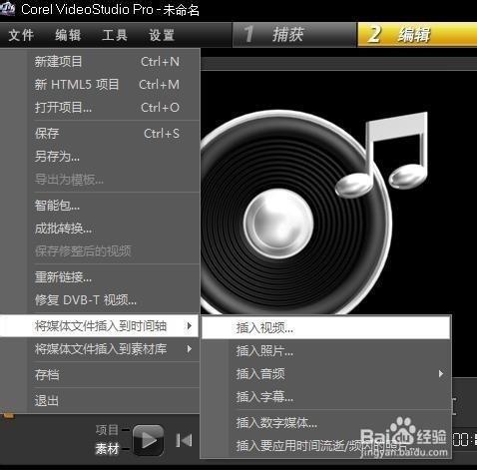The height and width of the screenshot is (470, 477).
Task: Click the Corel VideoStudio app icon
Action: tap(7, 8)
